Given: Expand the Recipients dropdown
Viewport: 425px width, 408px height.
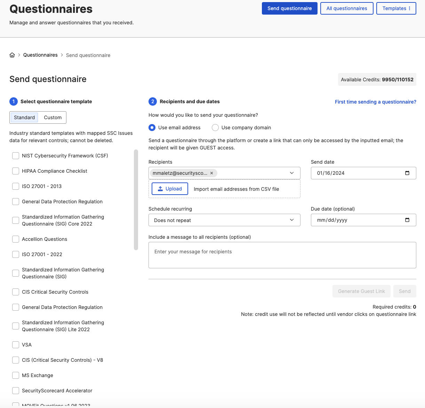Looking at the screenshot, I should [x=292, y=173].
